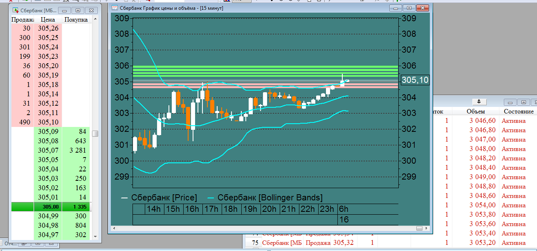Select sell price 305,12 in order book
This screenshot has width=537, height=251.
tap(48, 103)
